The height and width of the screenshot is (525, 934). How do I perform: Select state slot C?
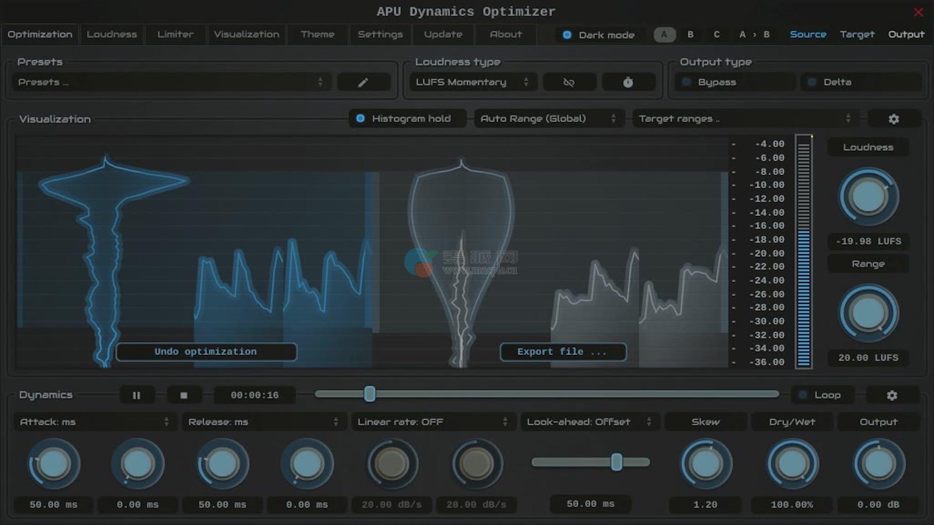(x=717, y=35)
